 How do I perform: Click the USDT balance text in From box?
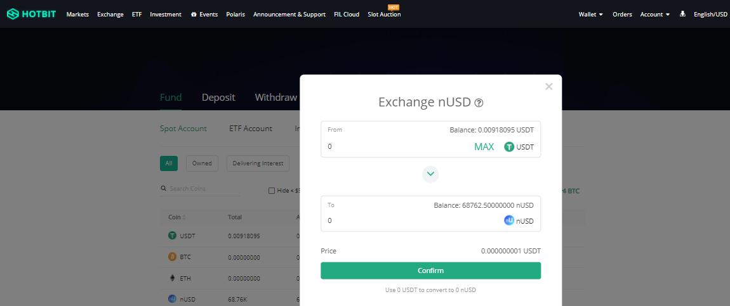491,130
